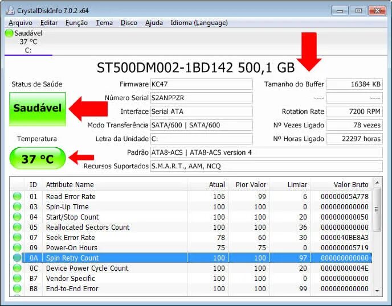Click the Interface field Serial ATA
The height and width of the screenshot is (306, 392).
pos(202,111)
